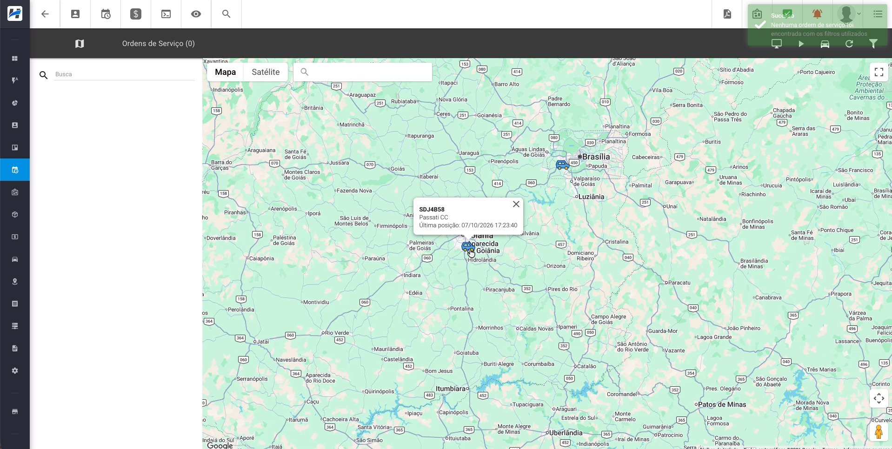Focus the Busca search field

124,74
